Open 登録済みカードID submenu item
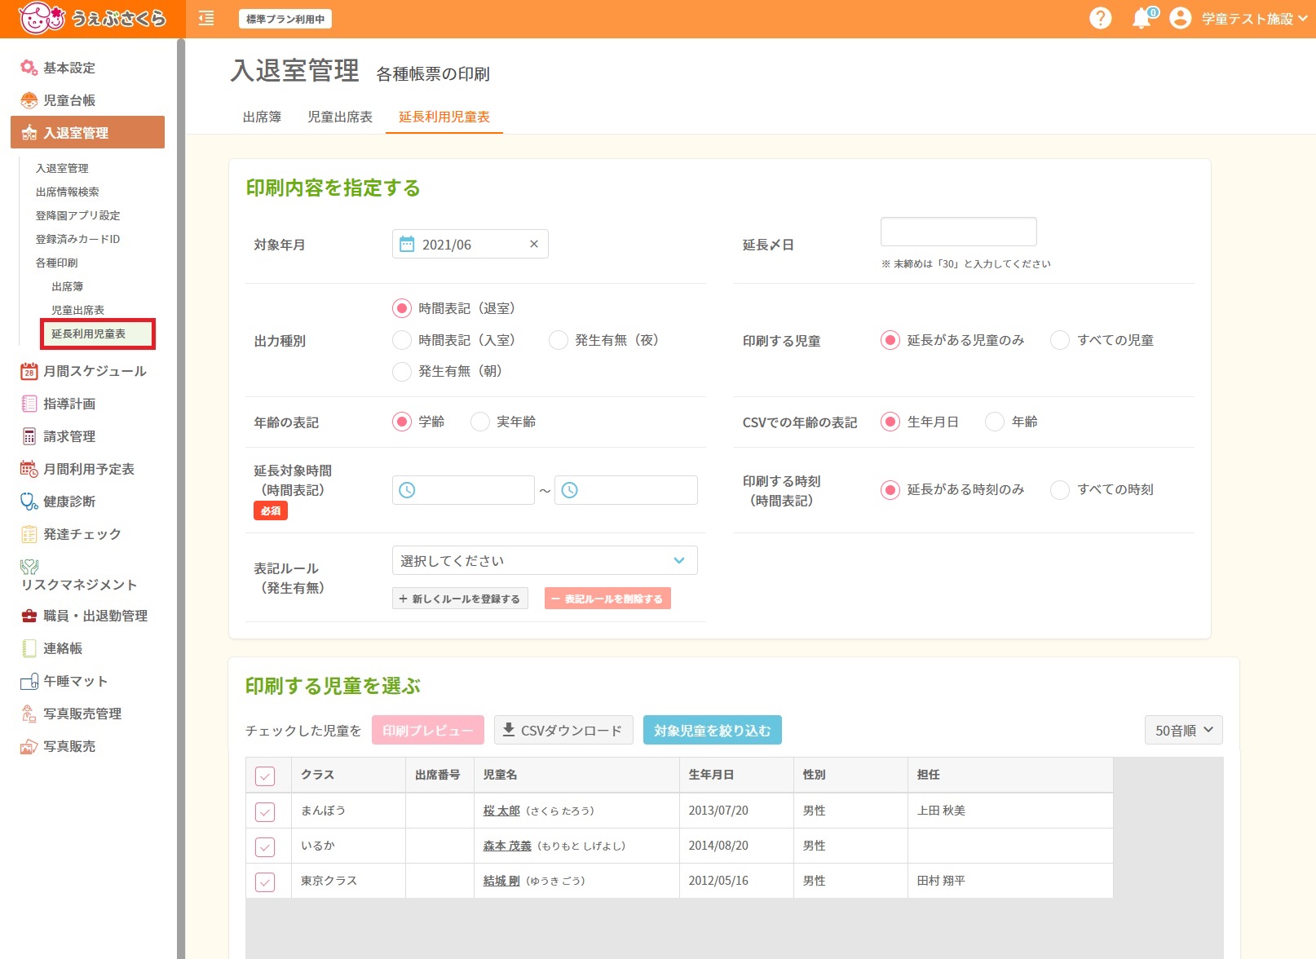The height and width of the screenshot is (959, 1316). point(77,239)
